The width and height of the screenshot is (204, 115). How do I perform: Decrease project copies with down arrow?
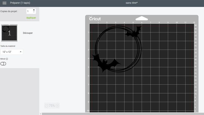coord(34,12)
